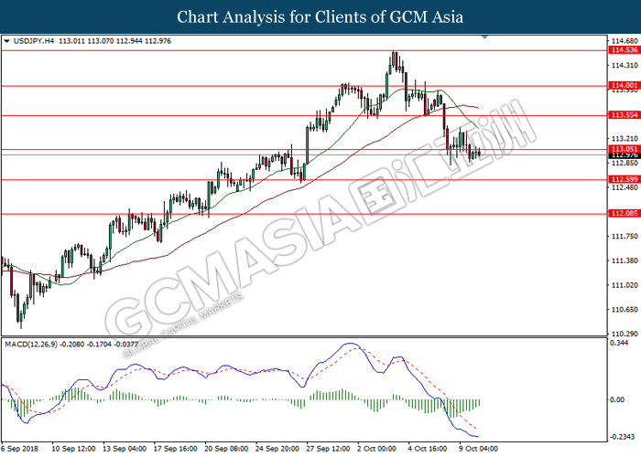This screenshot has width=641, height=457.
Task: Click the 114.680 price axis value
Action: [x=625, y=41]
